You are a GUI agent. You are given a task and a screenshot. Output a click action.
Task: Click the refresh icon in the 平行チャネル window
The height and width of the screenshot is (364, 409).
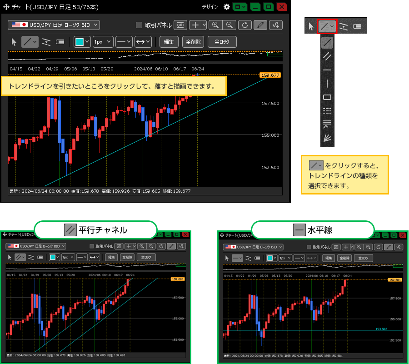(x=161, y=246)
